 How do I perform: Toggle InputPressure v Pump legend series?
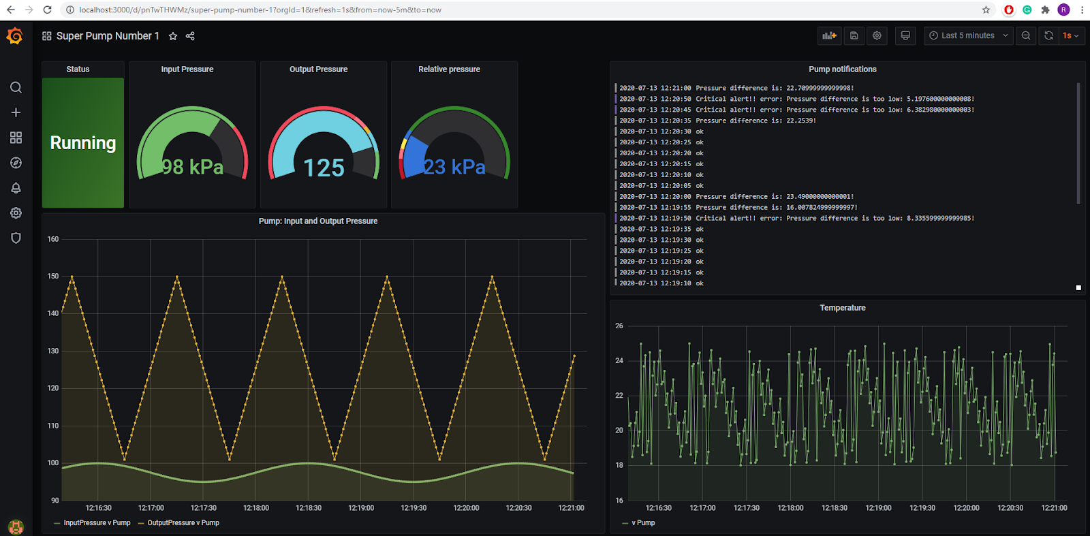pos(97,523)
